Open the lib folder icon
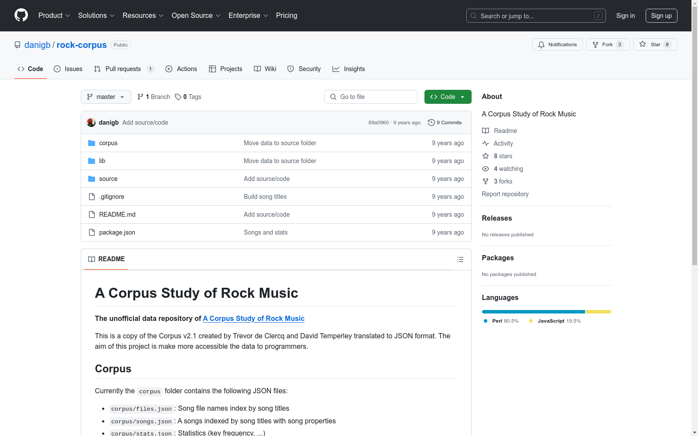Viewport: 698px width, 436px height. [92, 161]
